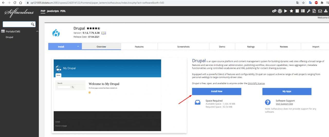Open the Adblock Plus extension icon
Screen dimensions: 329x137
316,3
